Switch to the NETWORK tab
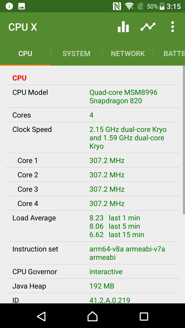 coord(128,54)
